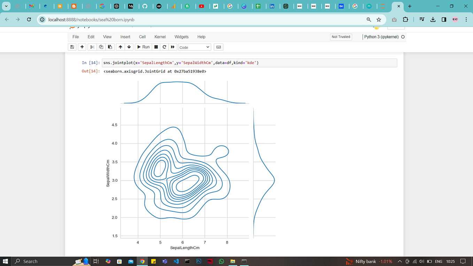The height and width of the screenshot is (266, 473).
Task: Cut the selected cells
Action: tap(92, 47)
